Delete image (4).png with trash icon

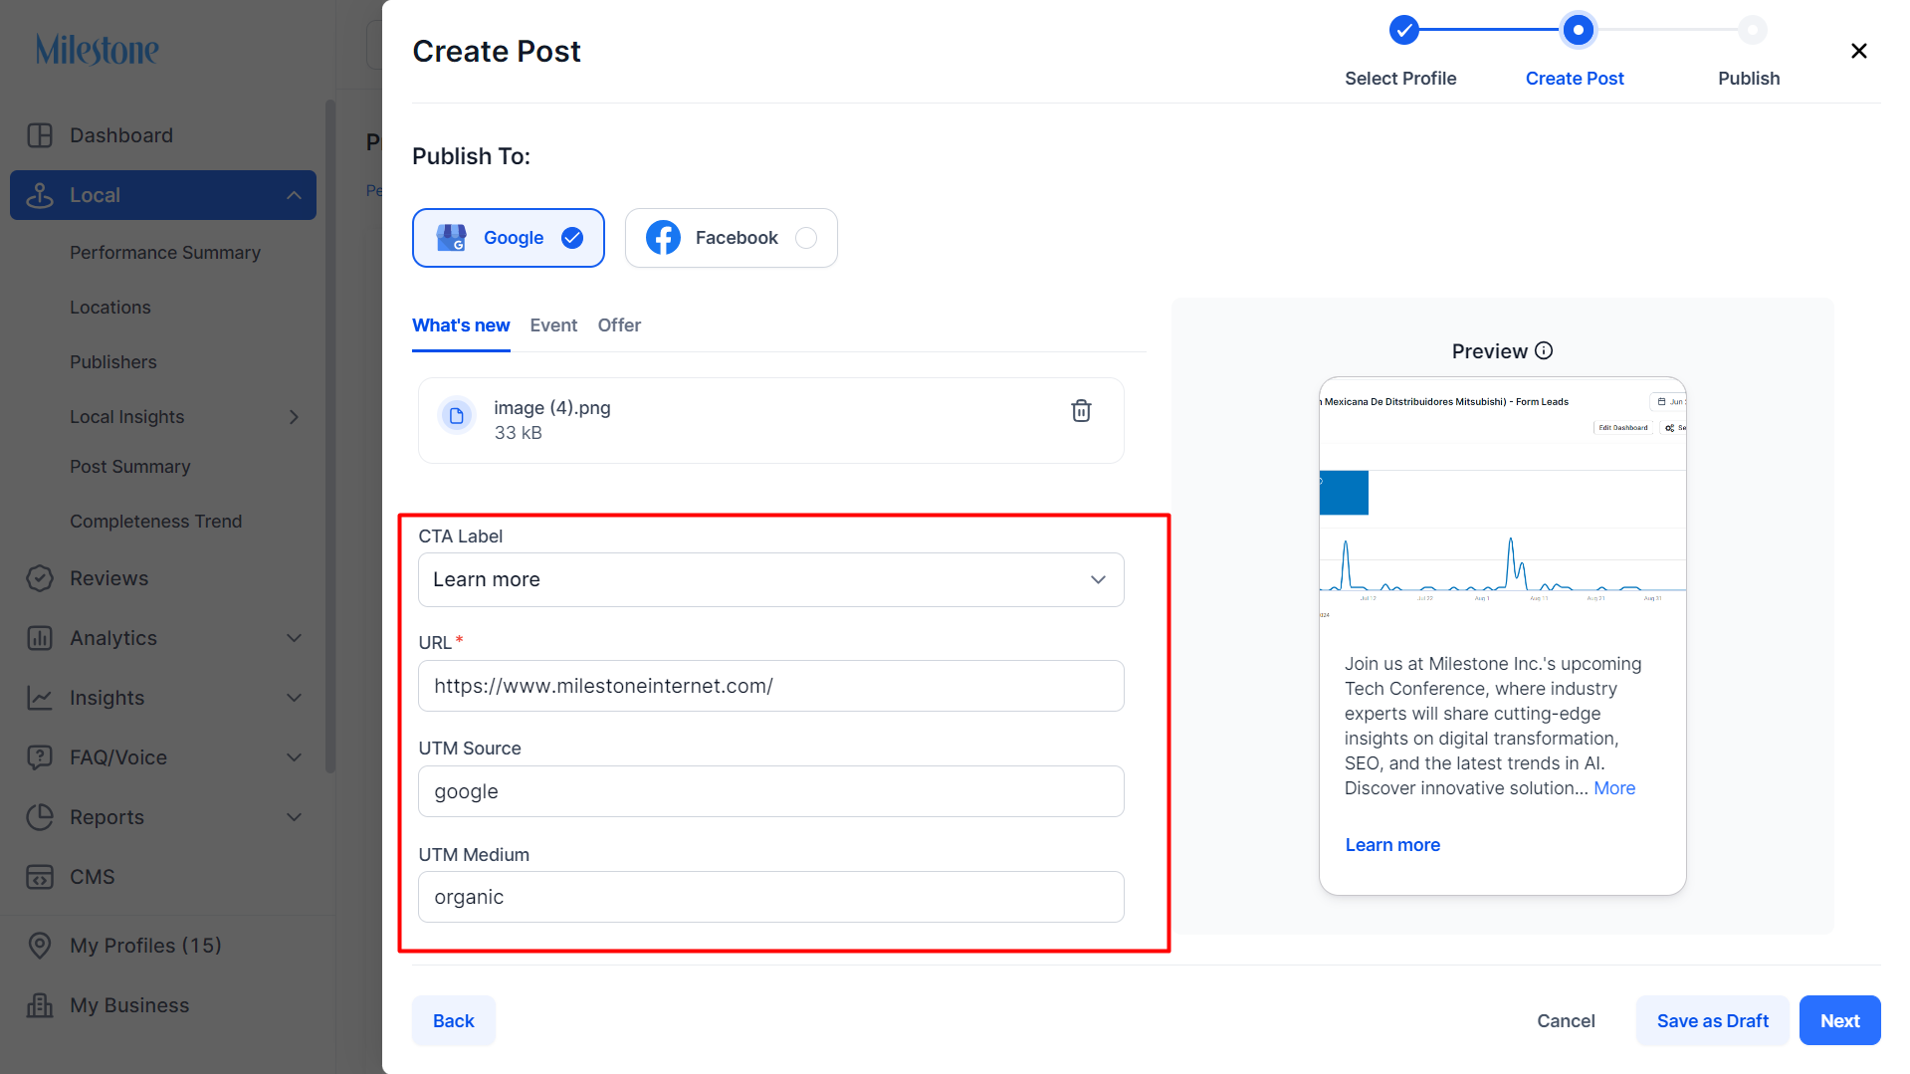[x=1081, y=411]
